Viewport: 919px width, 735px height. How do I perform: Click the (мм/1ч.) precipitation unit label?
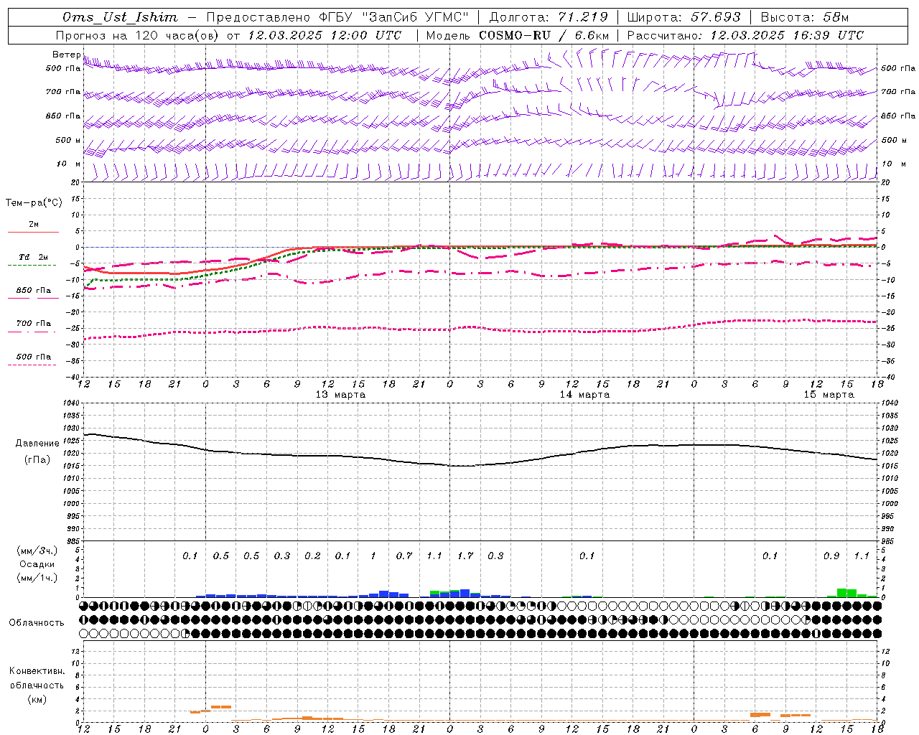click(x=39, y=578)
